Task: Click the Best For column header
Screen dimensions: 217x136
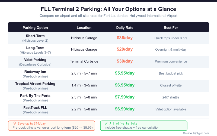Action: point(171,28)
